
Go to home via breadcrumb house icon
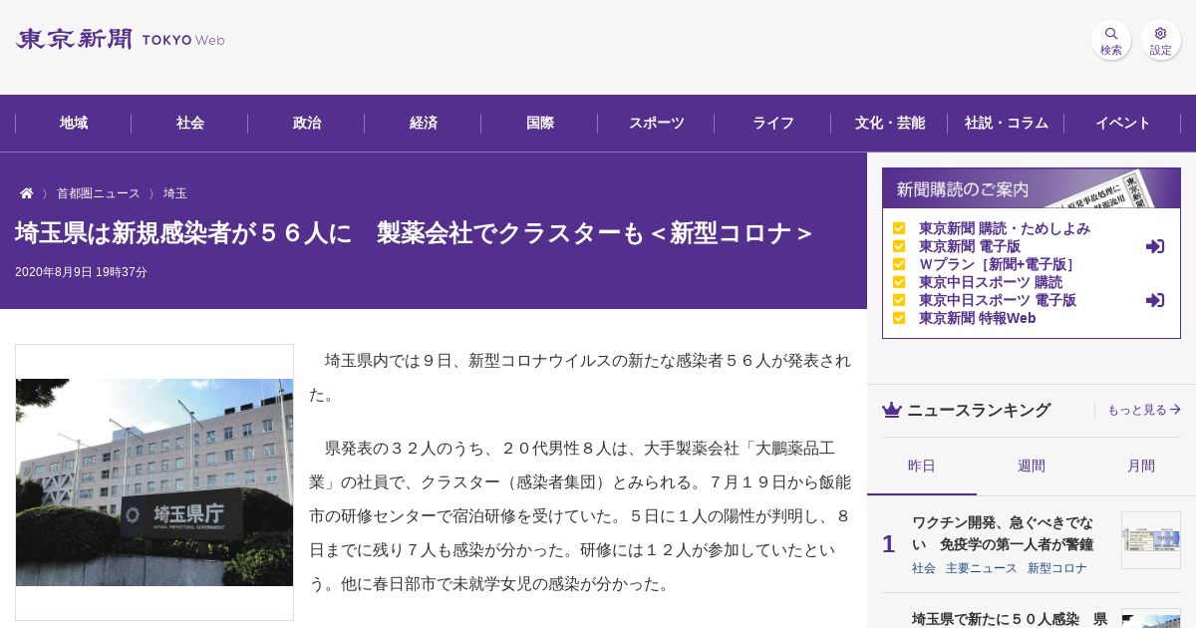(x=27, y=193)
